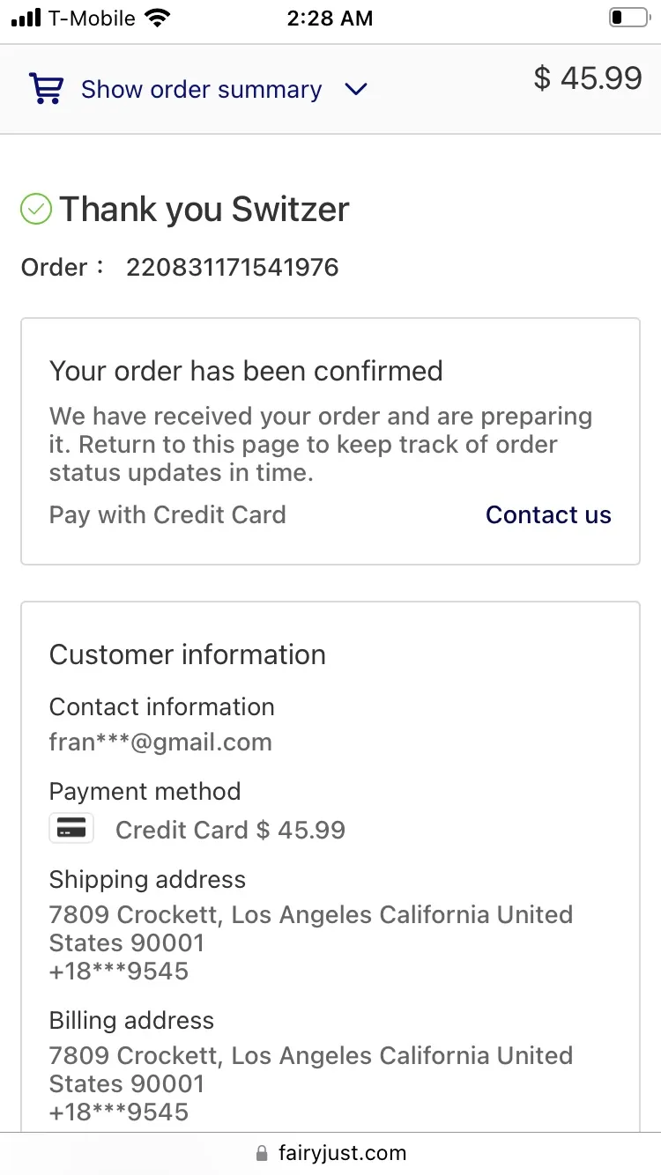This screenshot has height=1175, width=661.
Task: Tap the cellular signal bars icon
Action: (26, 18)
